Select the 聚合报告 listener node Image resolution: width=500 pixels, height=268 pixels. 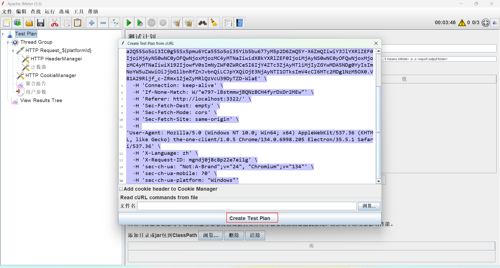point(36,84)
